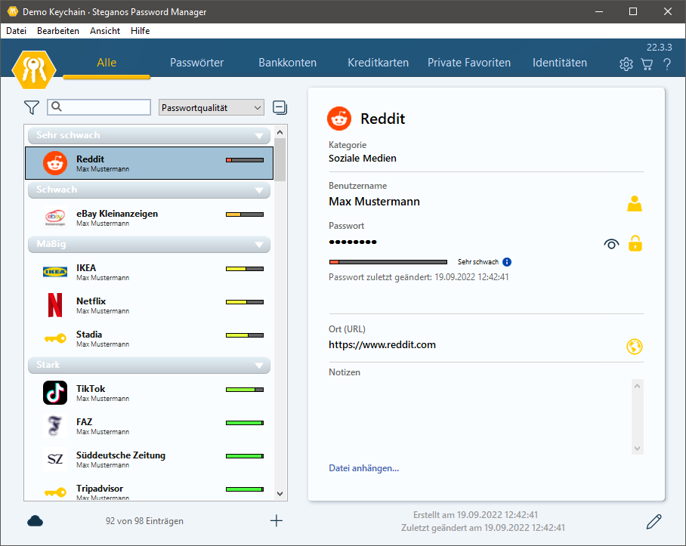This screenshot has width=686, height=546.
Task: Click the Steganos hexagon keys logo
Action: [x=34, y=69]
